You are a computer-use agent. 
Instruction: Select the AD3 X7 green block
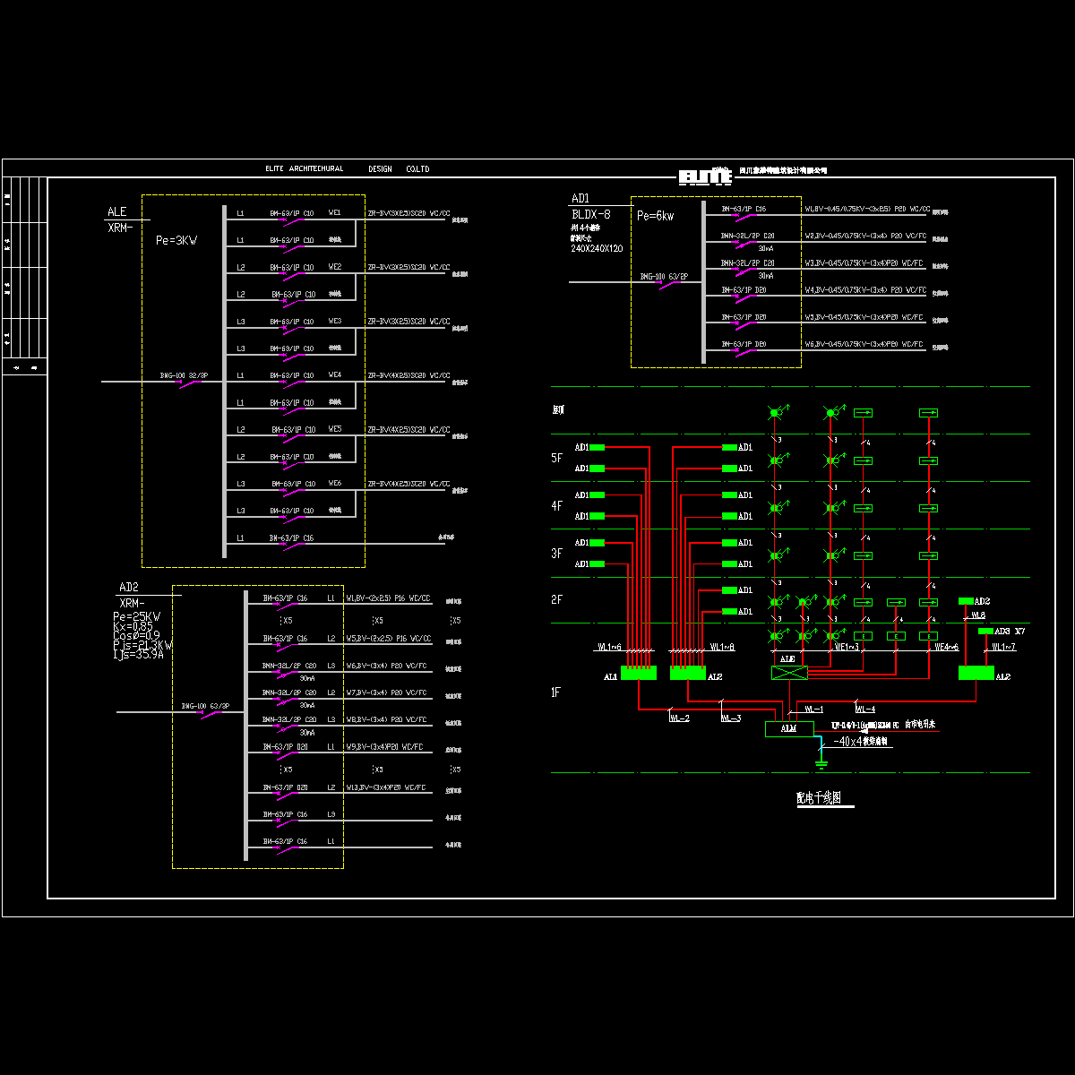(x=985, y=632)
